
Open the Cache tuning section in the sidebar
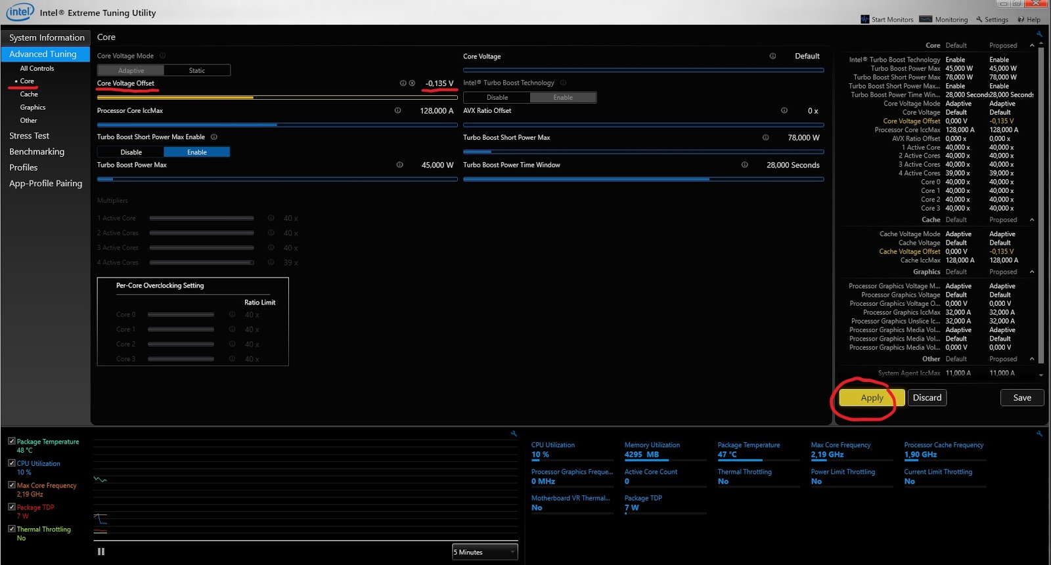pos(29,94)
